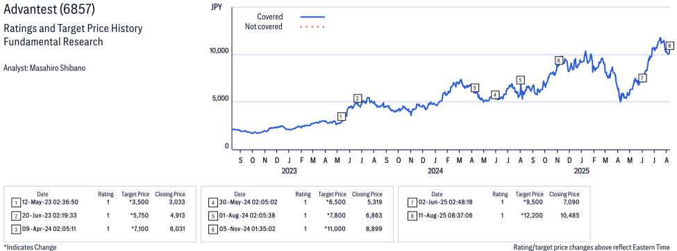Click chart marker 2 on the price line

pos(357,98)
